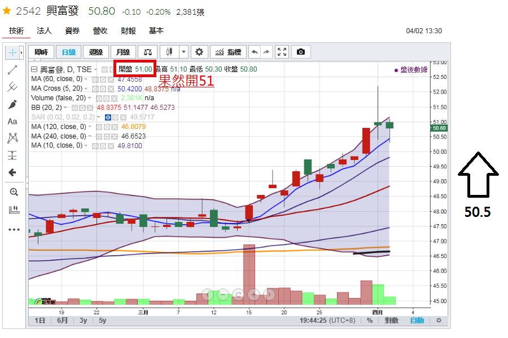This screenshot has width=508, height=338.
Task: Open the chart style dropdown arrow
Action: click(183, 52)
